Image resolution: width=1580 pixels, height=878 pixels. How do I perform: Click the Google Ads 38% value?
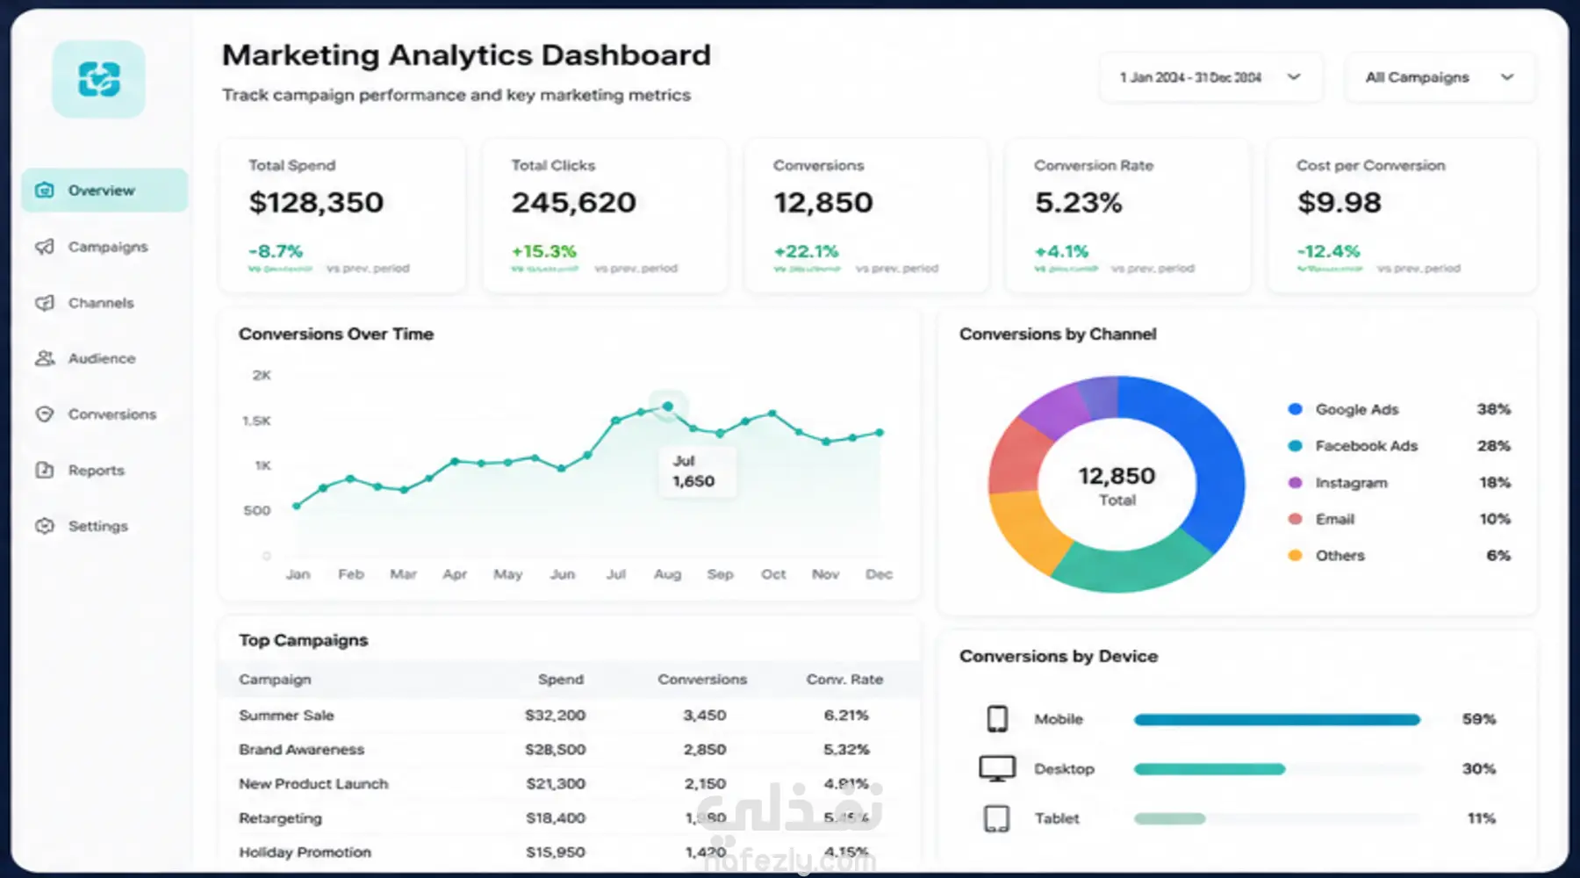coord(1494,409)
